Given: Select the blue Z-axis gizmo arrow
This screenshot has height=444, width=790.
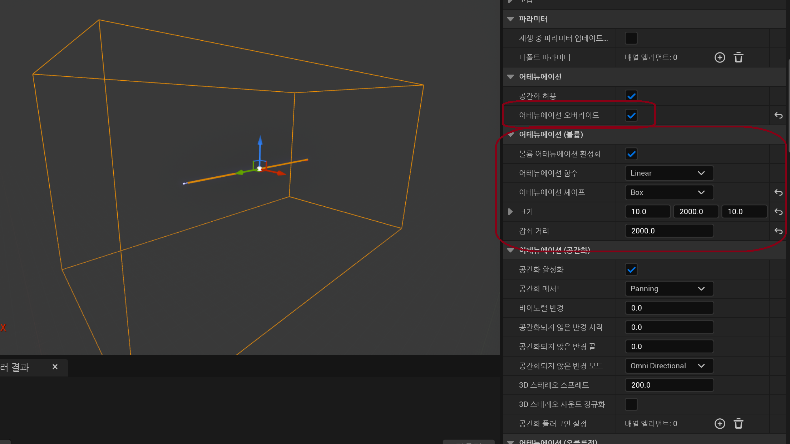Looking at the screenshot, I should point(260,141).
